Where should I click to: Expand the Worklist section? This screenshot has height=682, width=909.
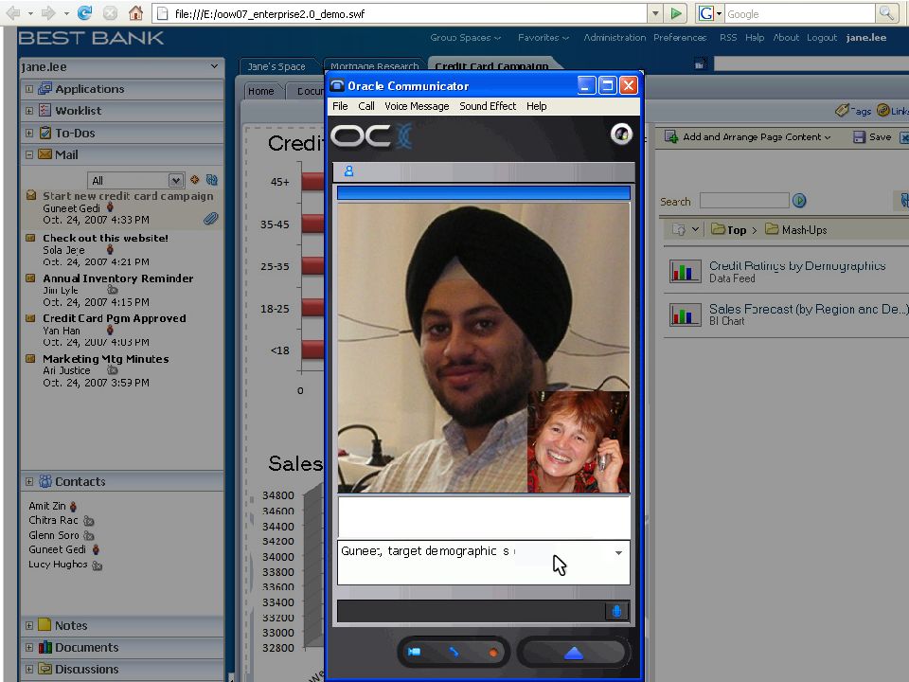[29, 111]
